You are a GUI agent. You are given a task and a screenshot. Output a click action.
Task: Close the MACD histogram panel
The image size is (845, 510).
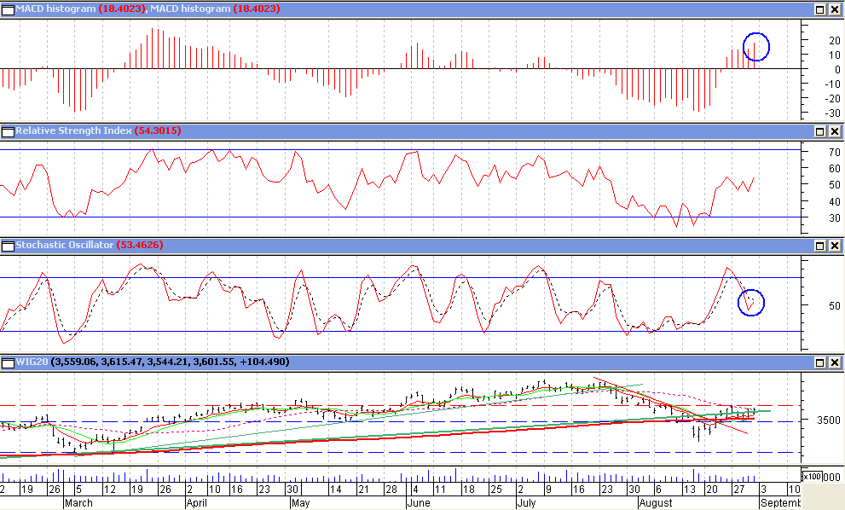(834, 9)
